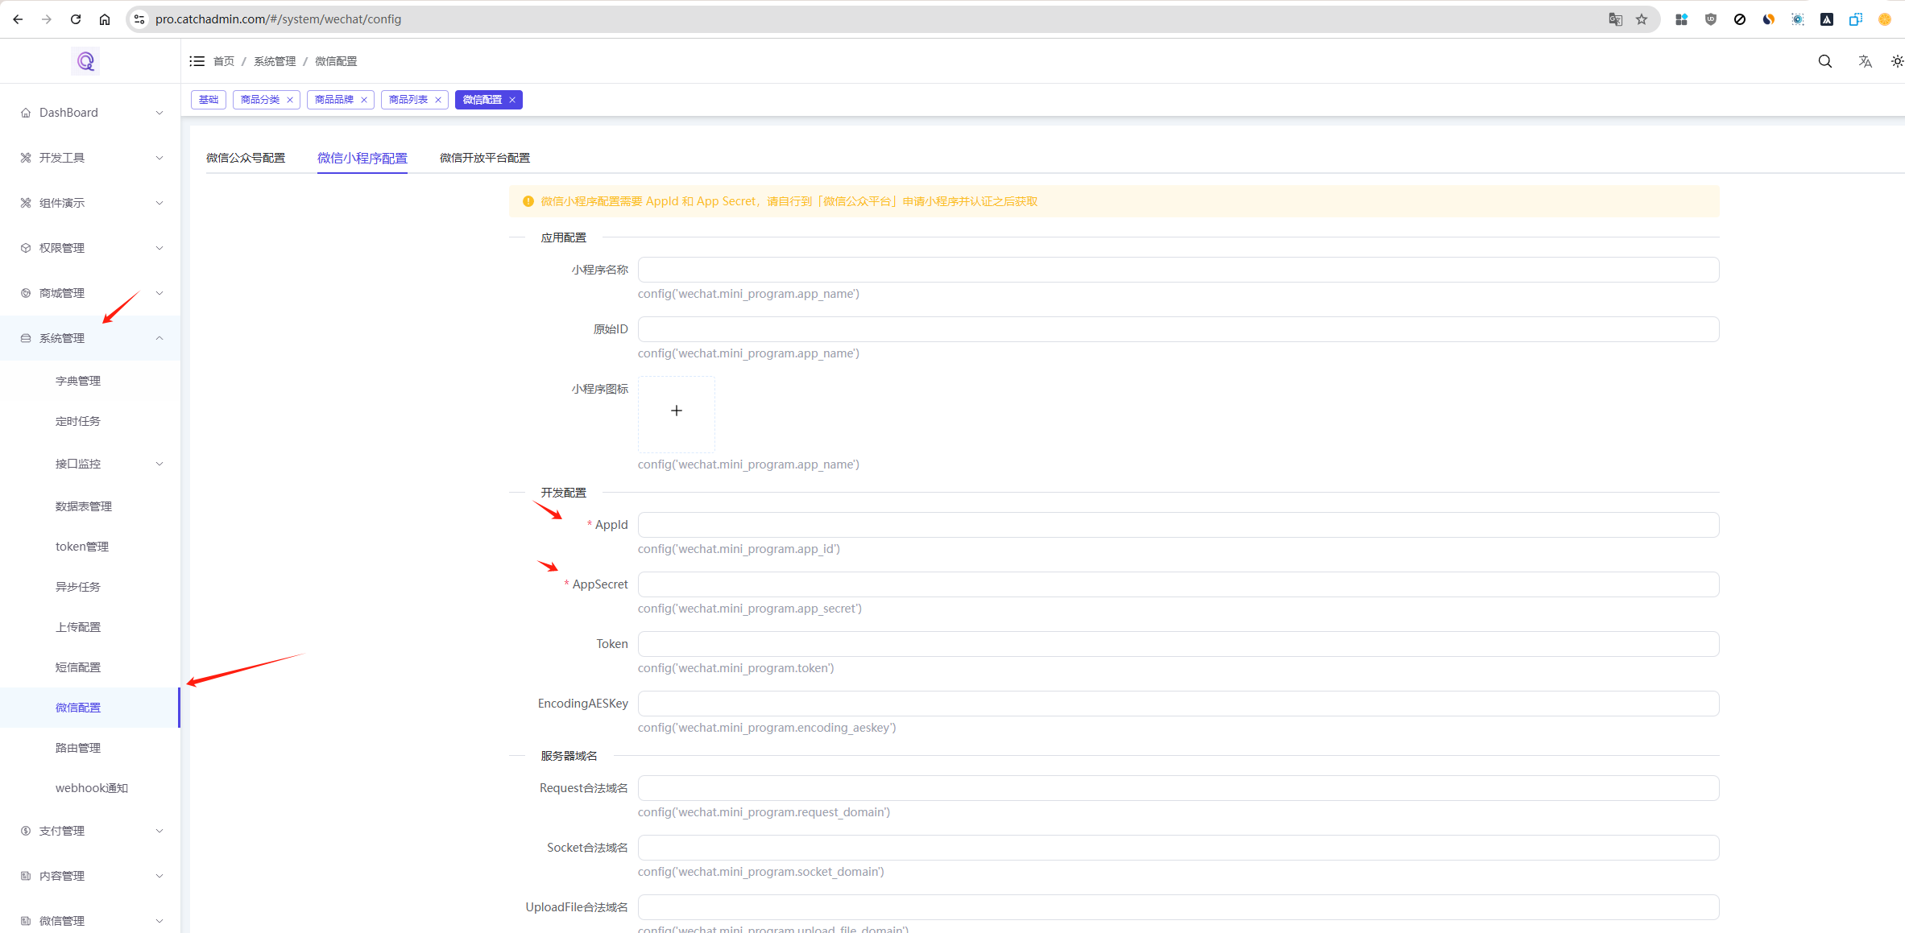Screen dimensions: 1905x933
Task: Expand the 组件演示 menu
Action: coord(90,203)
